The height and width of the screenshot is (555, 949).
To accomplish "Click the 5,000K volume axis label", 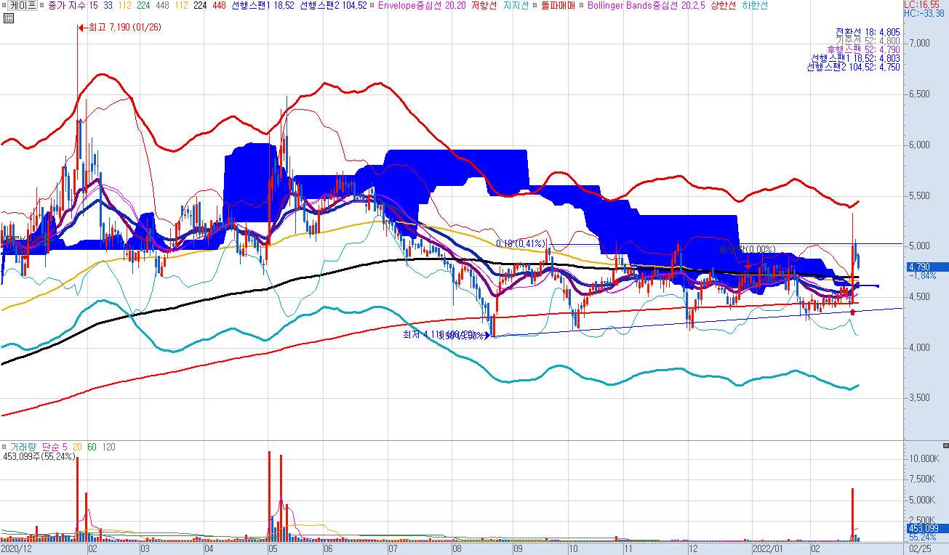I will (x=922, y=501).
